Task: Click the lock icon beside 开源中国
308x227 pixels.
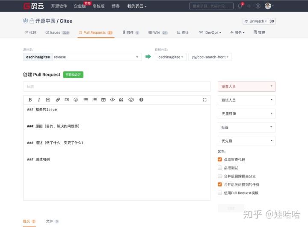Action: [32, 21]
